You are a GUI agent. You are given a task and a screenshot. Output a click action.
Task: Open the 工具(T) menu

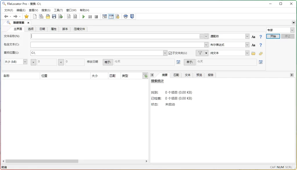58,10
